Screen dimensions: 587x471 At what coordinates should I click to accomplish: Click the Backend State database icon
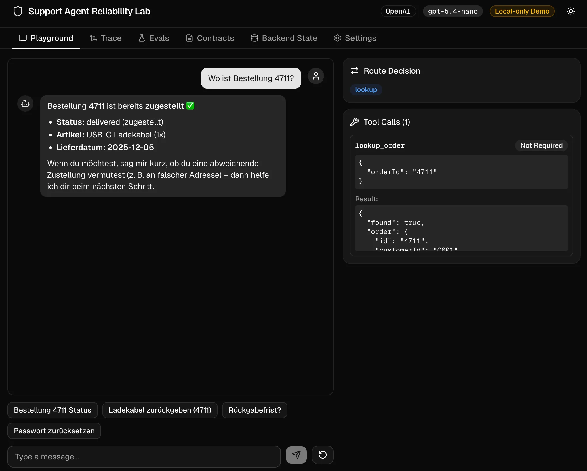pyautogui.click(x=254, y=38)
